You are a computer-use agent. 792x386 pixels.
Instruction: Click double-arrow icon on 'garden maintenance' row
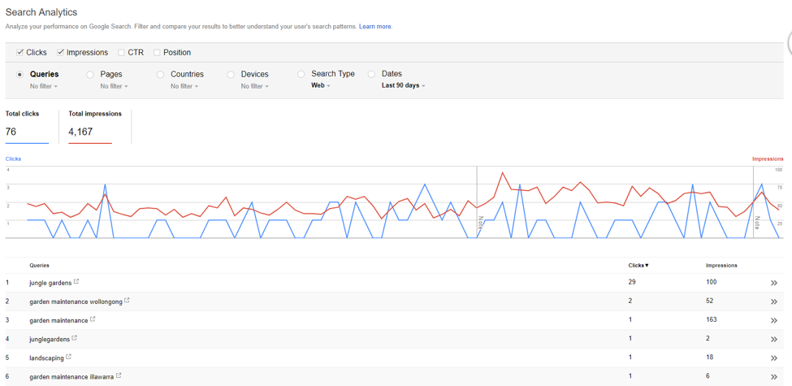[x=773, y=320]
